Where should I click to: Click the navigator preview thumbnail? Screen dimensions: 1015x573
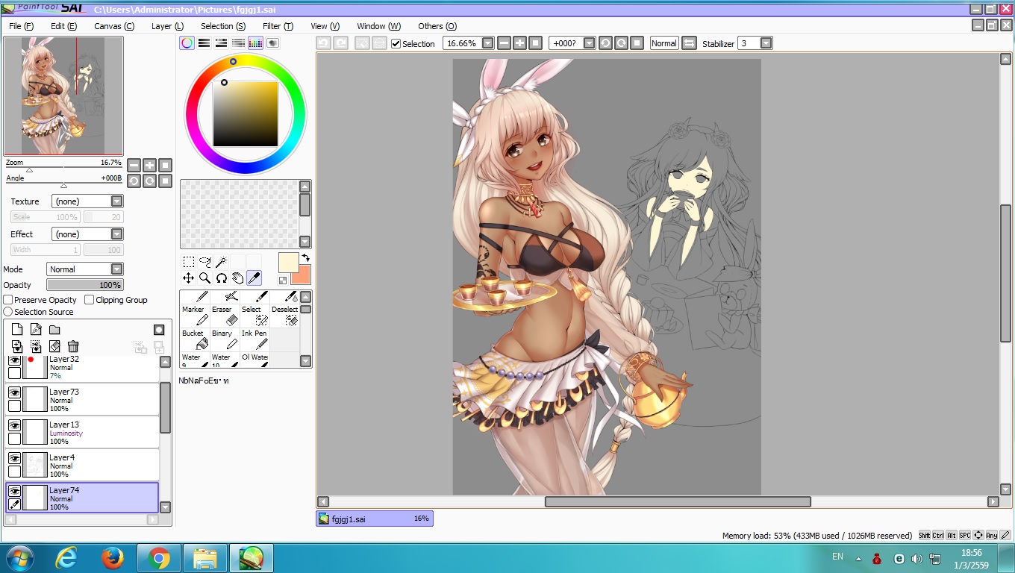click(x=63, y=96)
